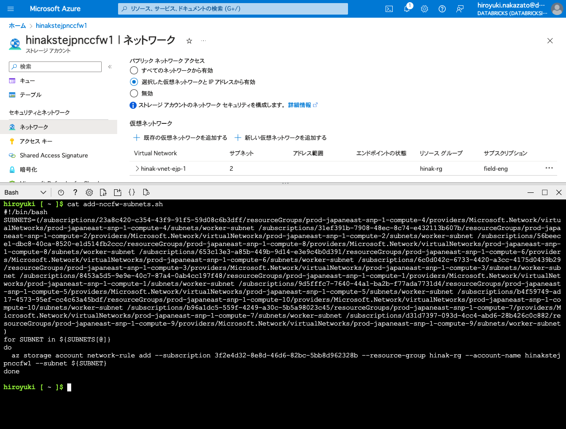Select the field-eng subscription cell
The image size is (566, 429).
[496, 169]
